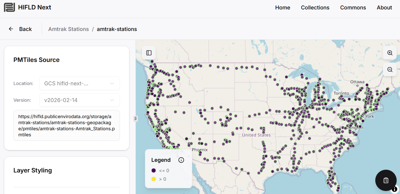Go to the Home page

click(x=283, y=8)
